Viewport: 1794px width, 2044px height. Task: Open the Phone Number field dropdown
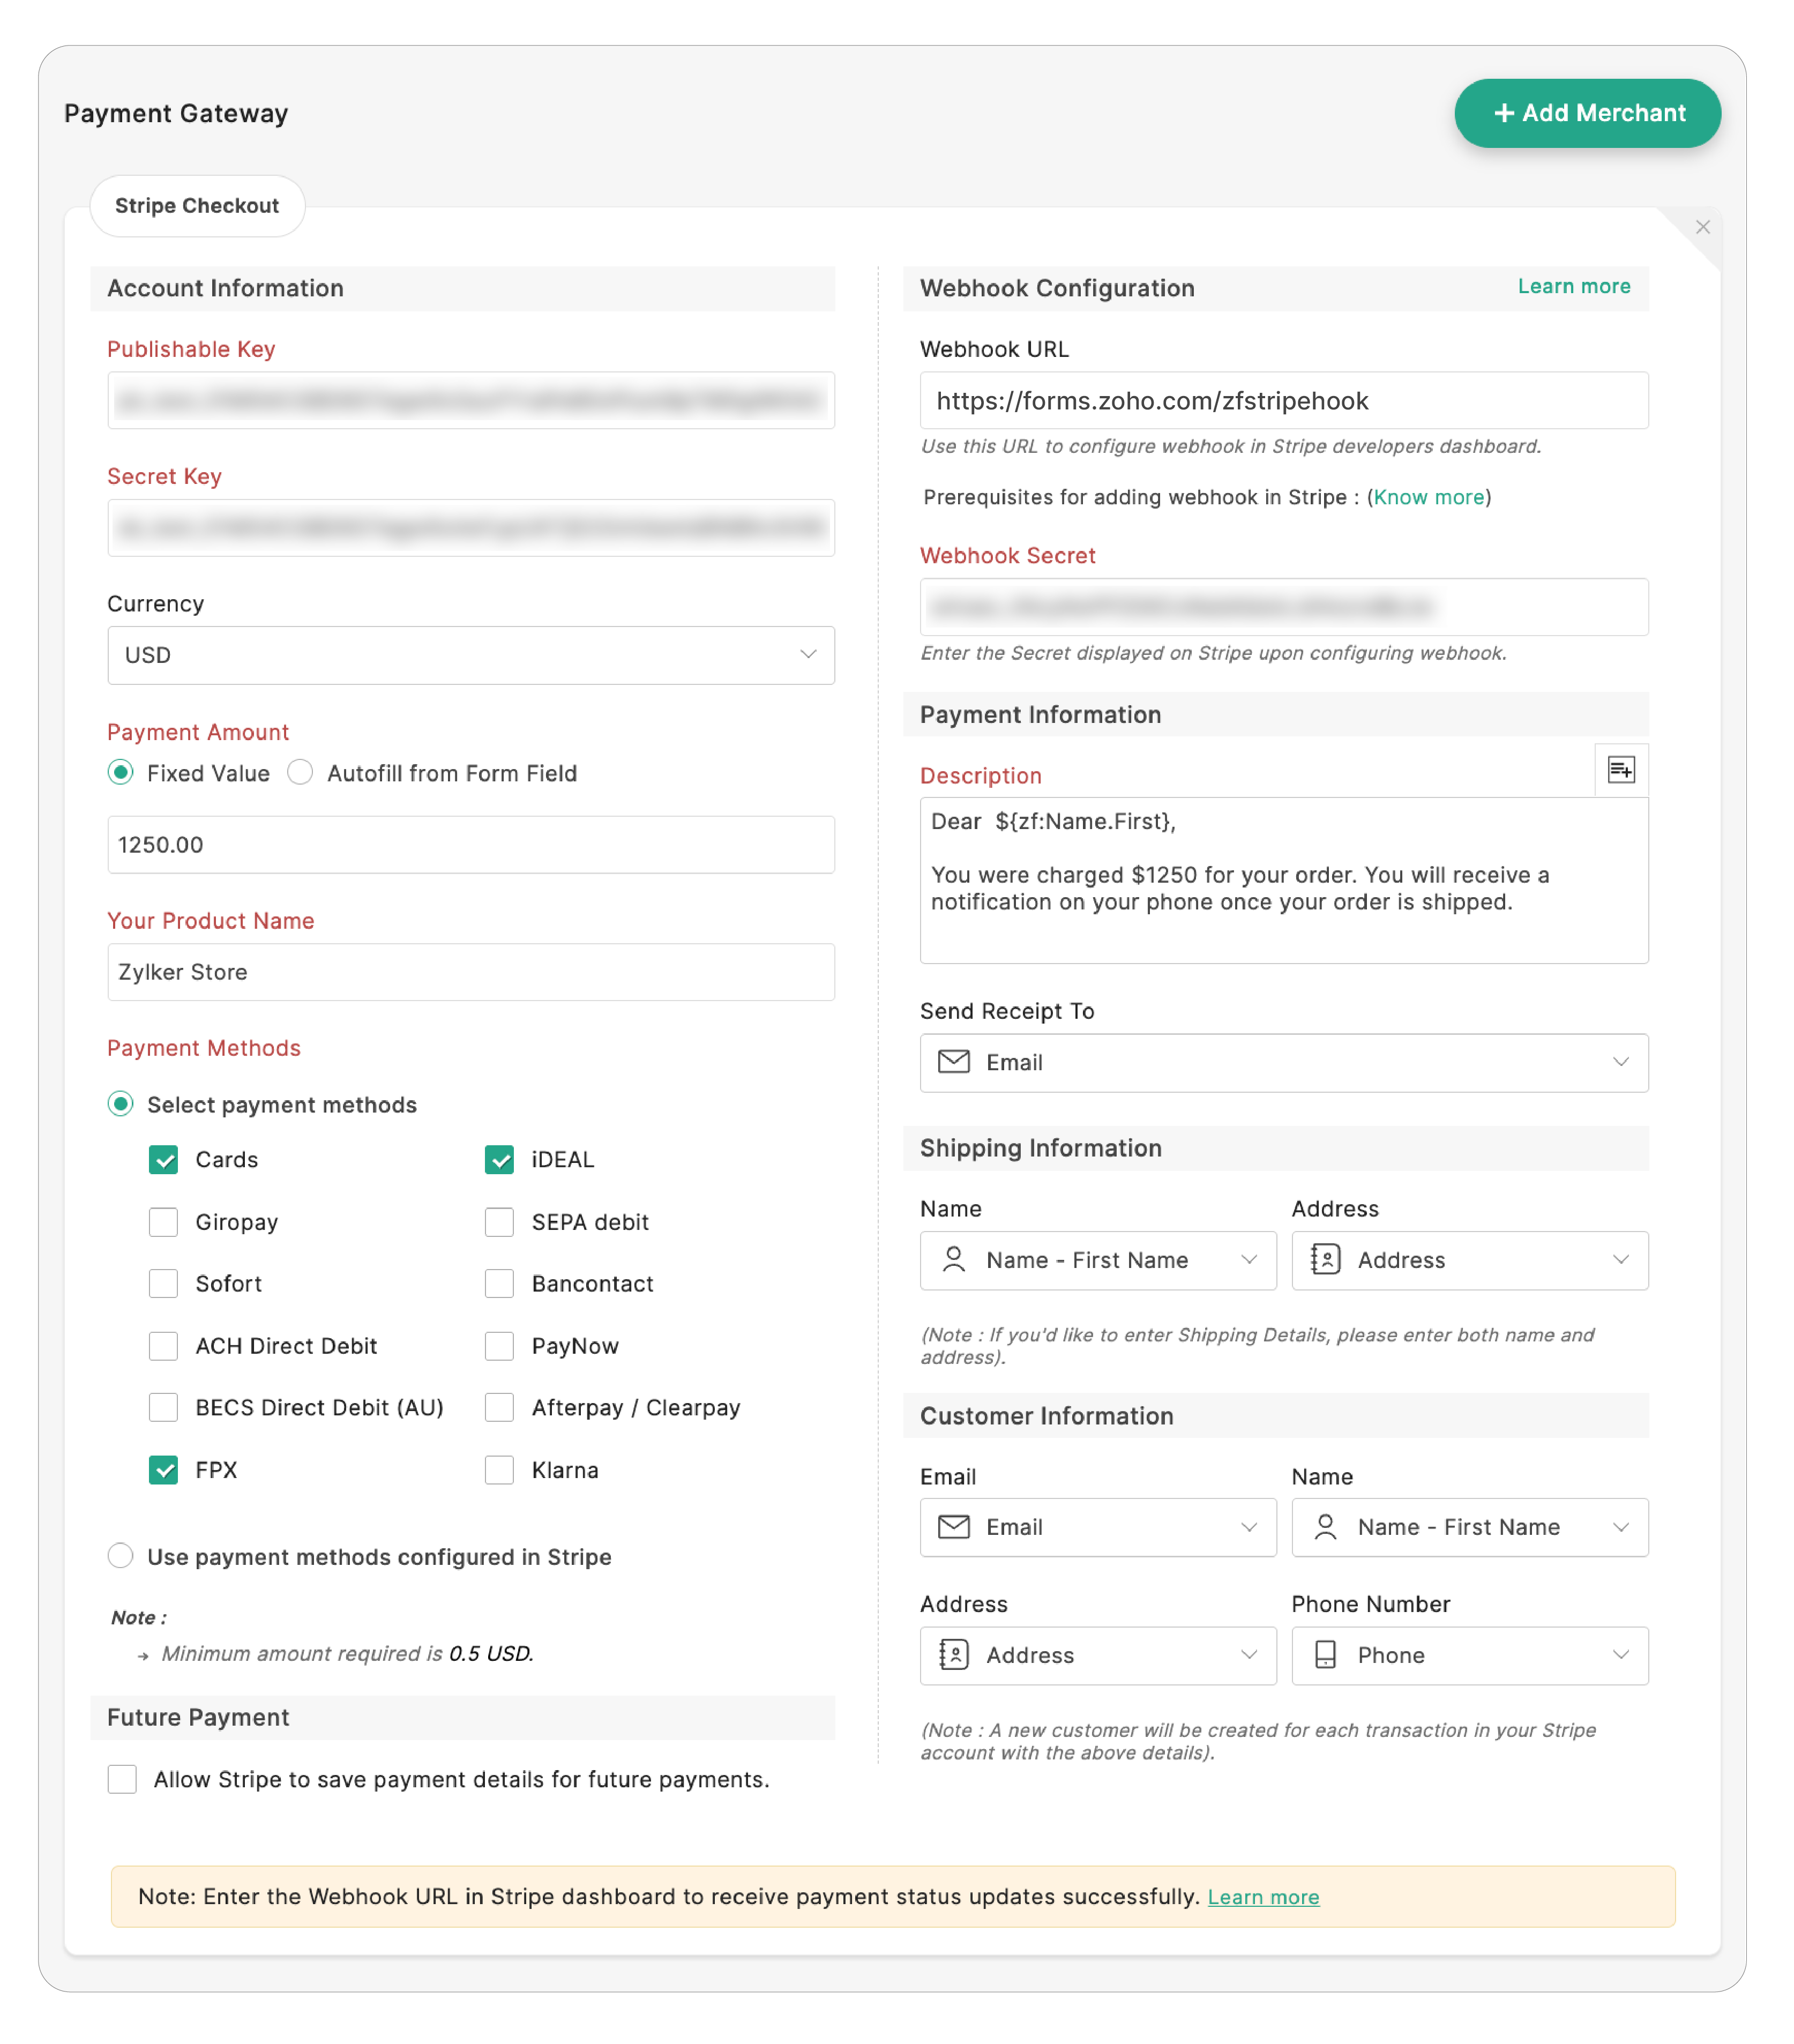click(1620, 1654)
